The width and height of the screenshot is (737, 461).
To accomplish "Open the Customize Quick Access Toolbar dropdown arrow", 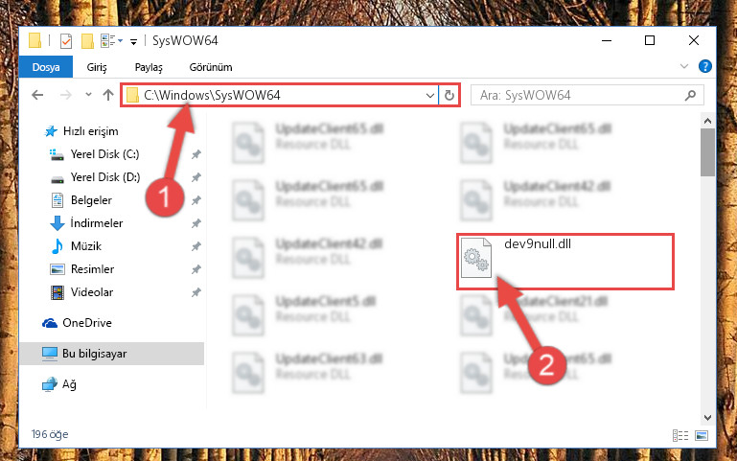I will pyautogui.click(x=133, y=42).
